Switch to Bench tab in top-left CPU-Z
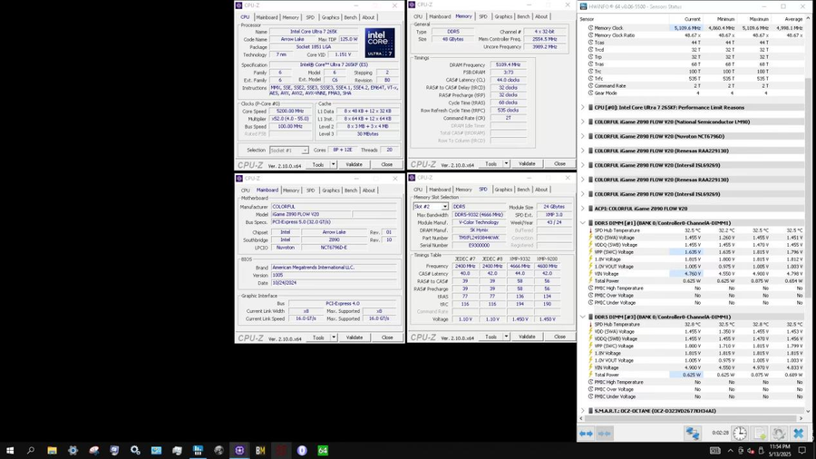 click(x=351, y=17)
